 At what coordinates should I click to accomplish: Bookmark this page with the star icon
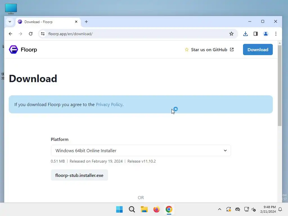tap(231, 34)
